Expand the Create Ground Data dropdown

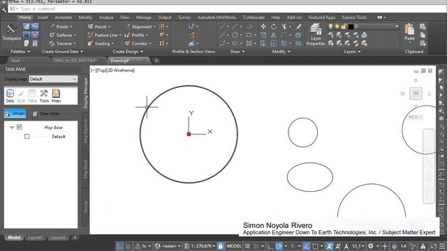click(62, 52)
